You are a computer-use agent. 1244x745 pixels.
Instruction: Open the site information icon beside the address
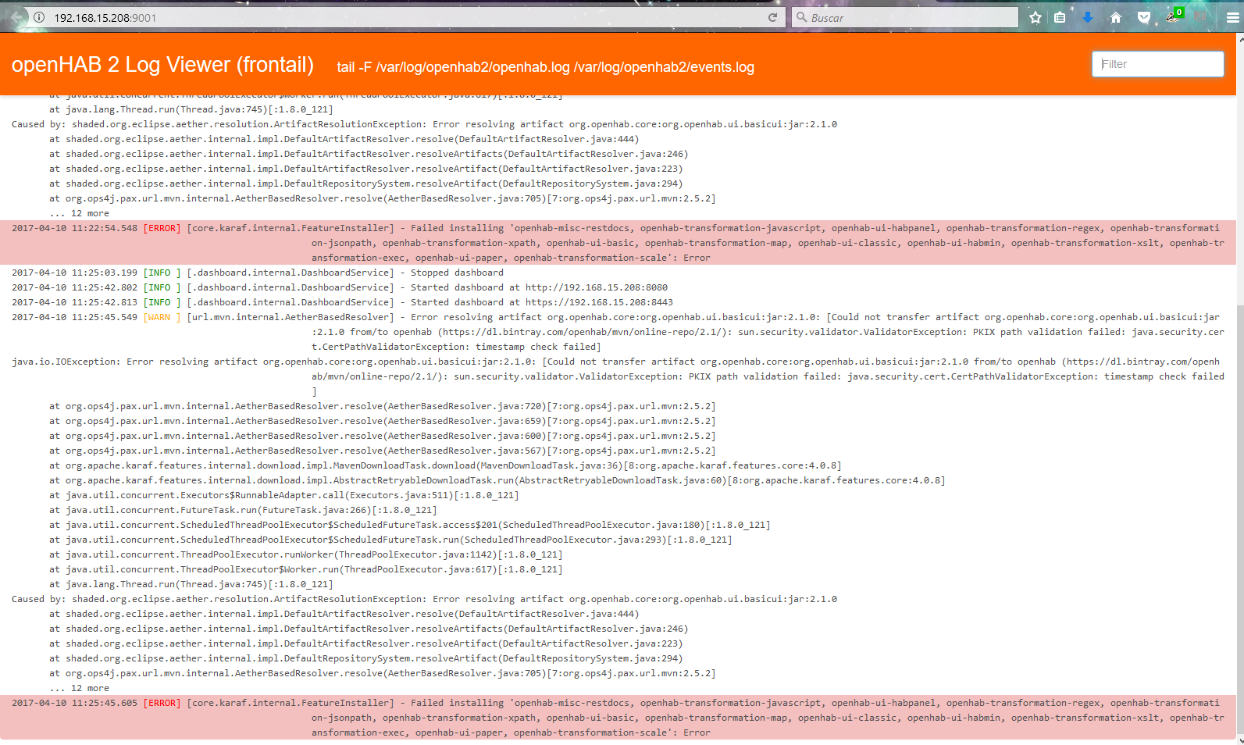[x=39, y=17]
